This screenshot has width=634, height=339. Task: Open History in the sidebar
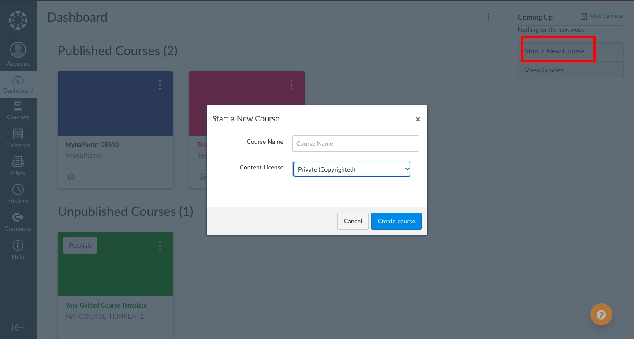pyautogui.click(x=18, y=194)
